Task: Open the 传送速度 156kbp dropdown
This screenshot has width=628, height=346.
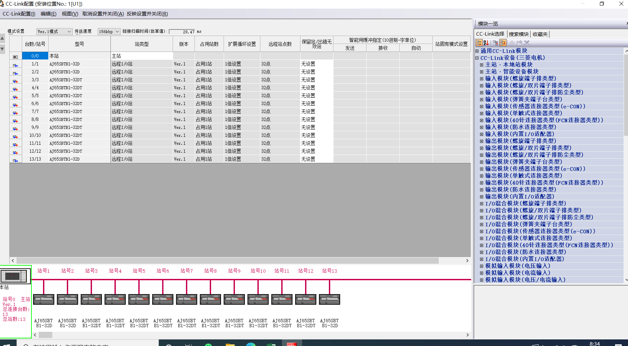Action: (109, 31)
